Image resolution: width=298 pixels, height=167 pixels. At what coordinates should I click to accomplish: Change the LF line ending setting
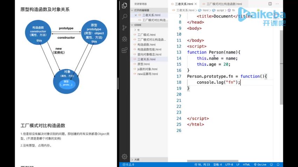(x=238, y=165)
